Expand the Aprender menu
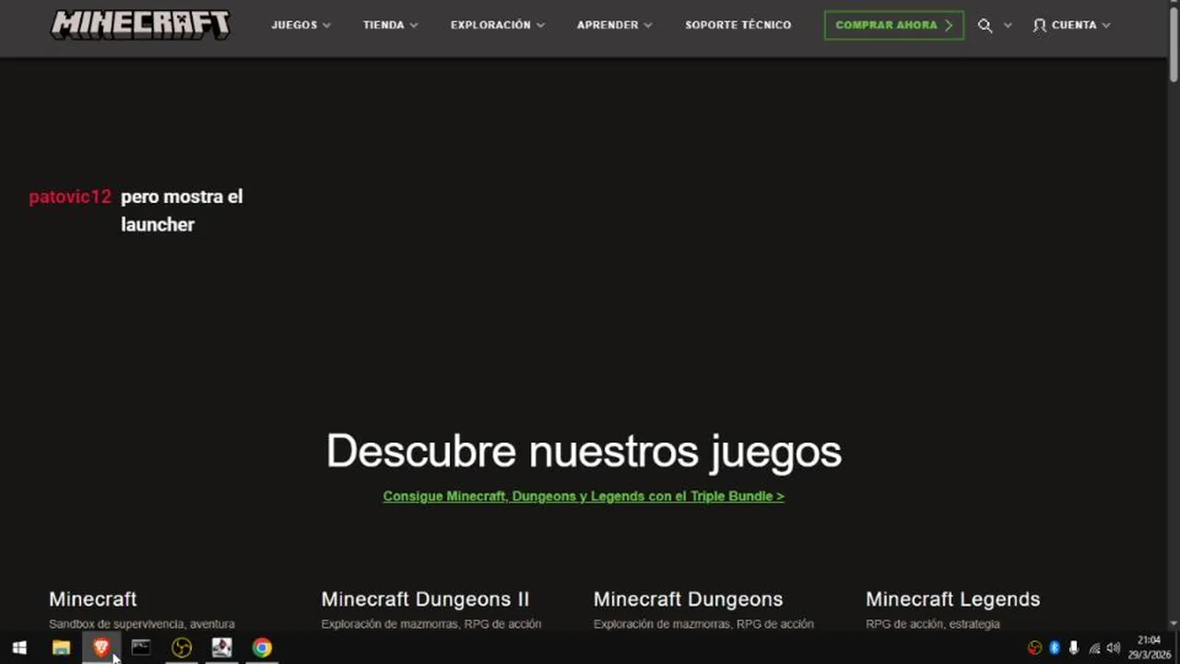The width and height of the screenshot is (1180, 664). click(614, 25)
